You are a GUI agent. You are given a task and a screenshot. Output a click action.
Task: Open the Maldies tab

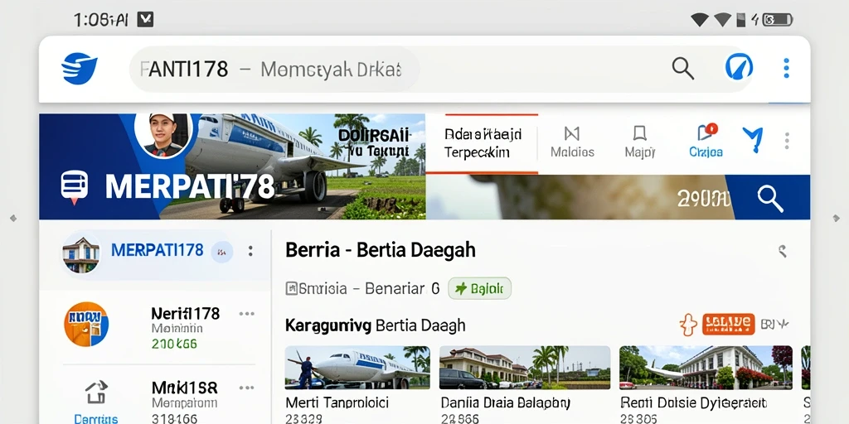pyautogui.click(x=572, y=142)
